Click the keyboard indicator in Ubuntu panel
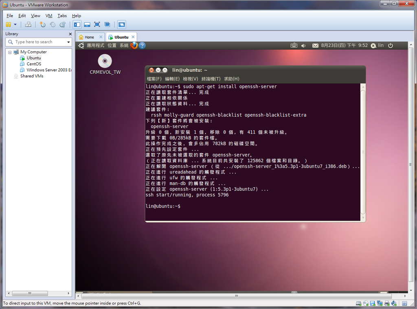Viewport: 417px width, 309px height. click(294, 46)
